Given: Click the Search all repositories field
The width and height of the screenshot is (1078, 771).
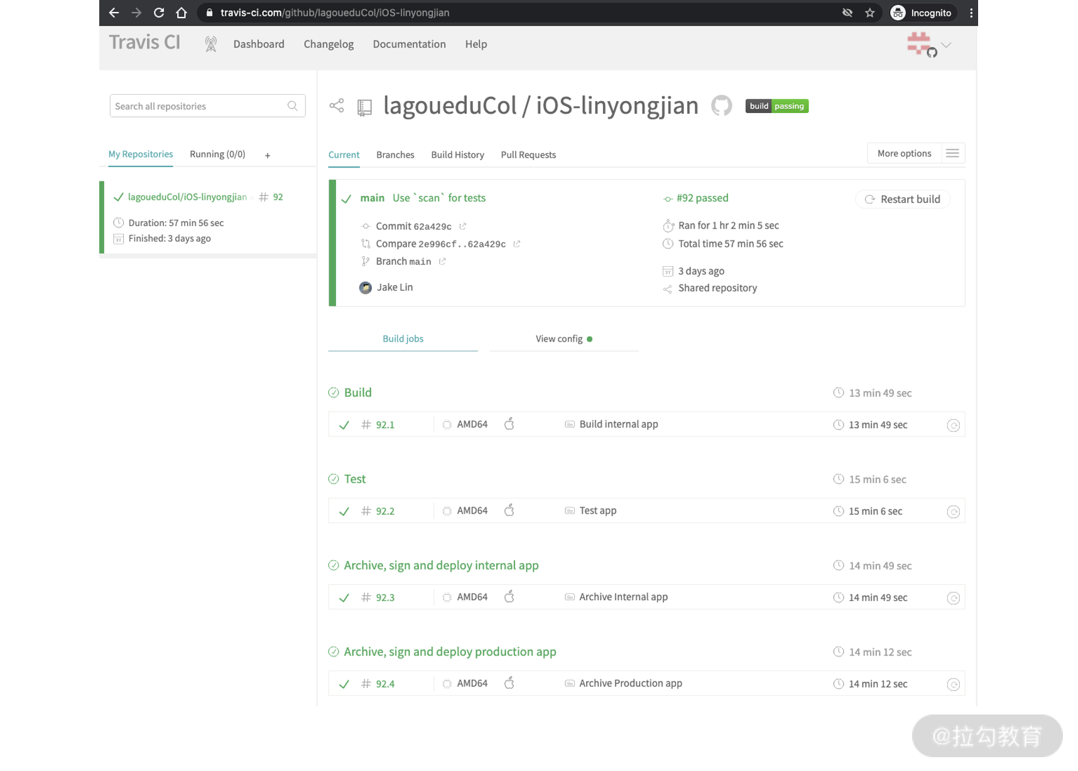Looking at the screenshot, I should coord(207,106).
